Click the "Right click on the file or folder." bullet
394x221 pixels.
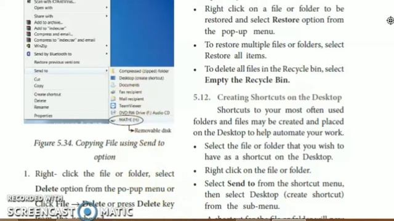258,171
